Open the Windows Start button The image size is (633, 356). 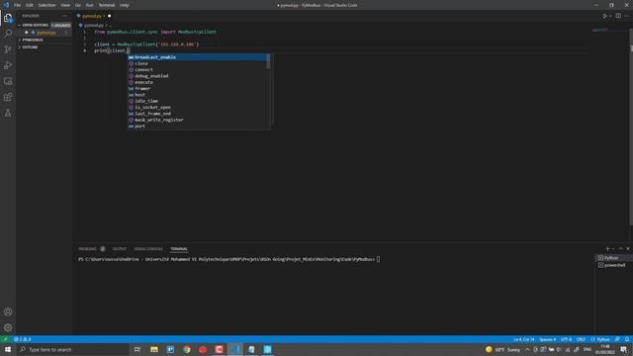coord(8,349)
